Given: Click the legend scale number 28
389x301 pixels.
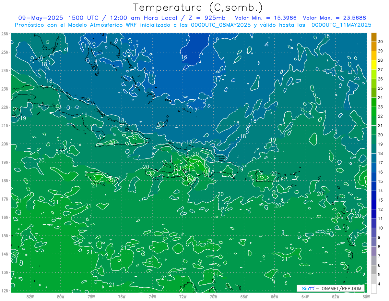Looking at the screenshot, I should tap(380, 60).
